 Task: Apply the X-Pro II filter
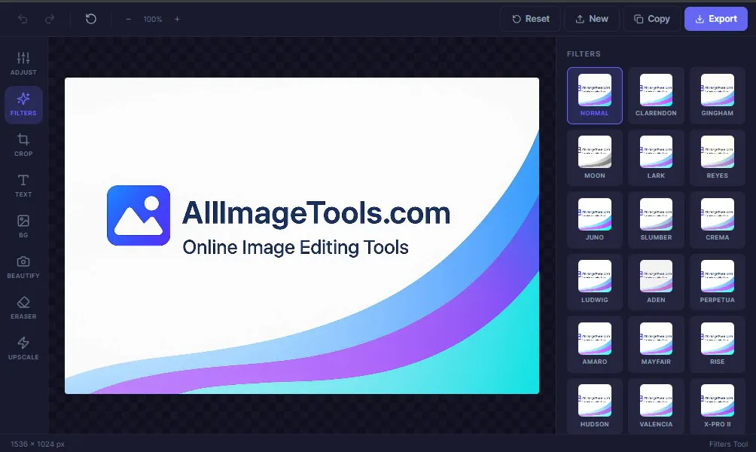coord(717,406)
